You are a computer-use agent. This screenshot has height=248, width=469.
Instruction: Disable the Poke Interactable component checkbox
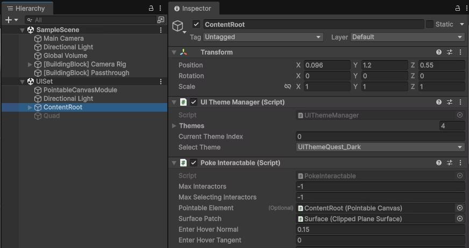click(194, 163)
